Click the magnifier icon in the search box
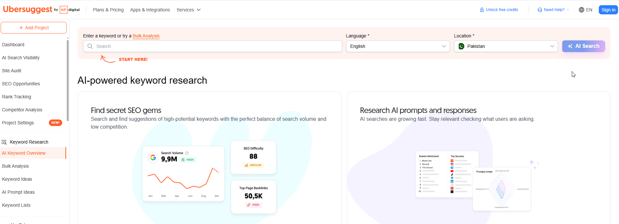Screen dimensions: 619x224 90,46
